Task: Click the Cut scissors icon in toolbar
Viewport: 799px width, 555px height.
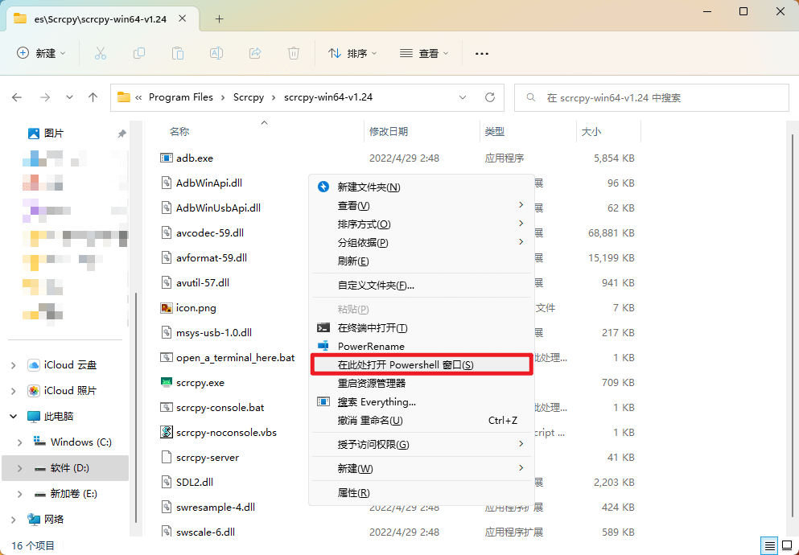Action: coord(101,53)
